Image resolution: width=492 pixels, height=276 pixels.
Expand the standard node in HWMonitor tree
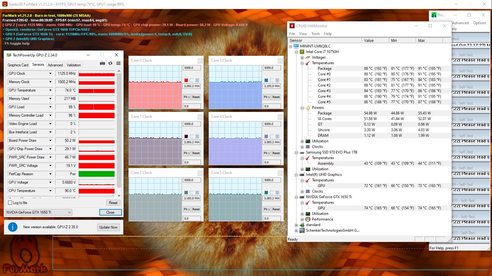point(296,225)
